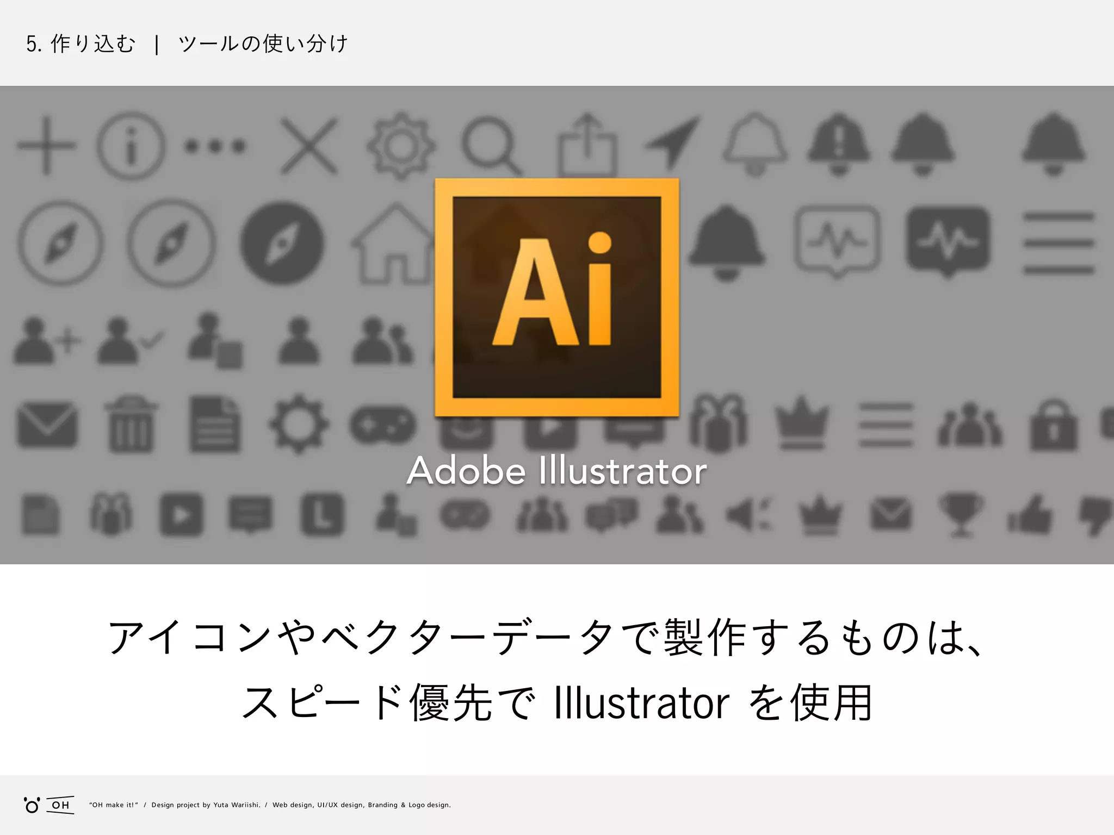The height and width of the screenshot is (835, 1114).
Task: Select the "5. 作り込む" heading text
Action: [81, 43]
